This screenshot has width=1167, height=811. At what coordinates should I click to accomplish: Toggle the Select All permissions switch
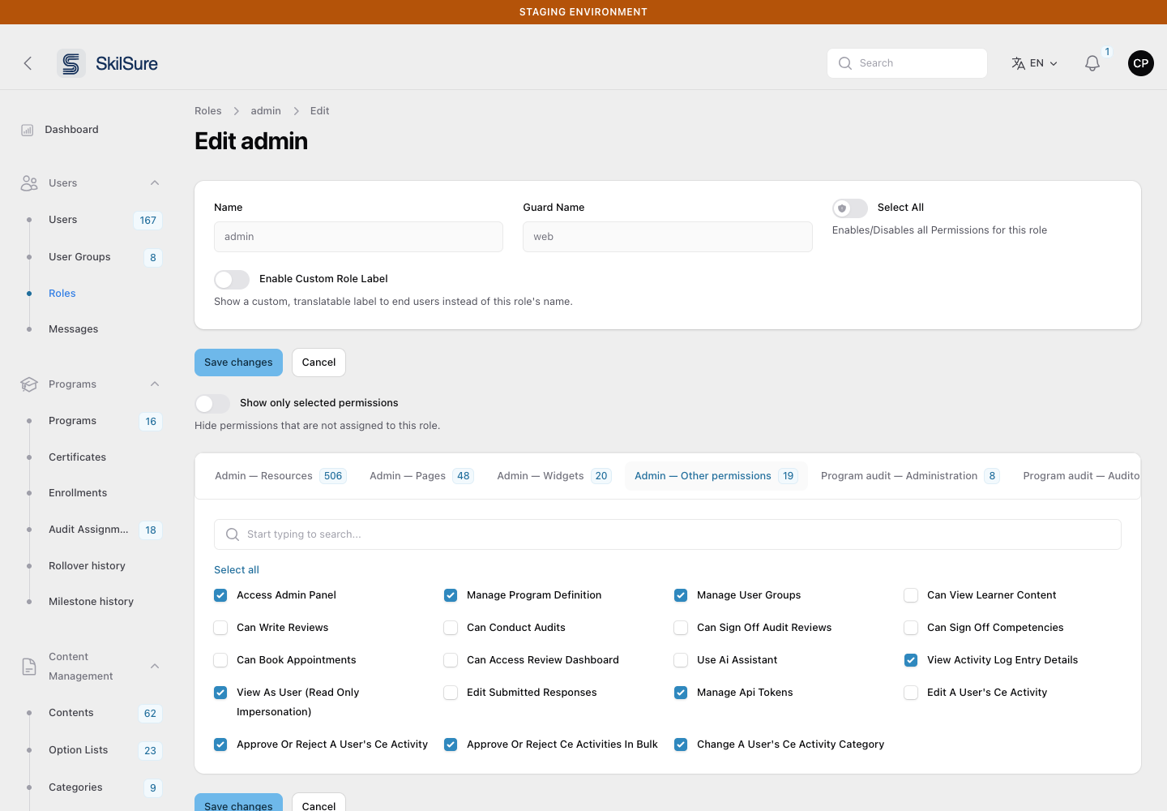pos(850,208)
